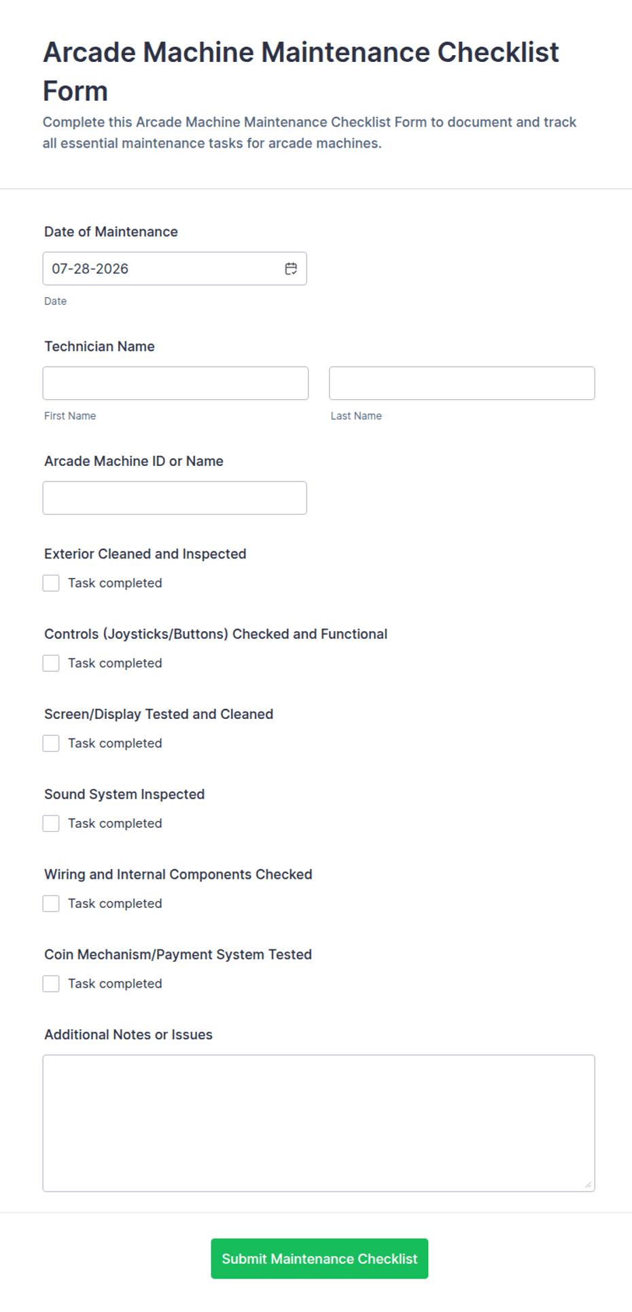Screen dimensions: 632x1312
Task: Focus the Last Name text box
Action: pos(462,383)
